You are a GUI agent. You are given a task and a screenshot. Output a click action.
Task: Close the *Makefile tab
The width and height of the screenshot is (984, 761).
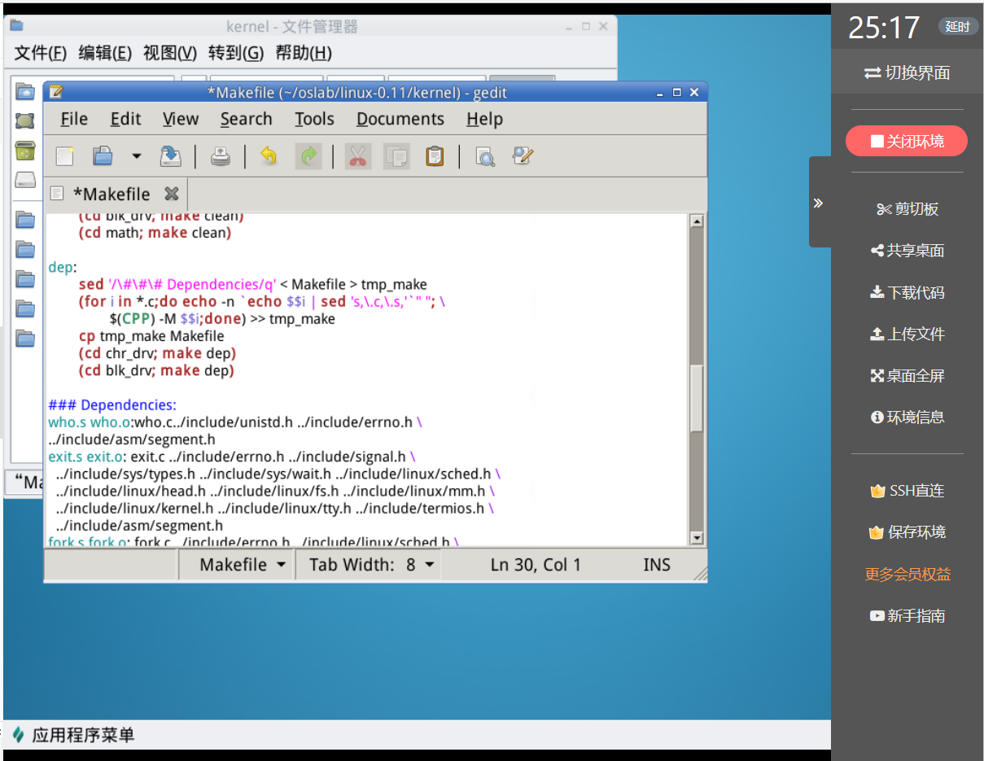coord(171,194)
